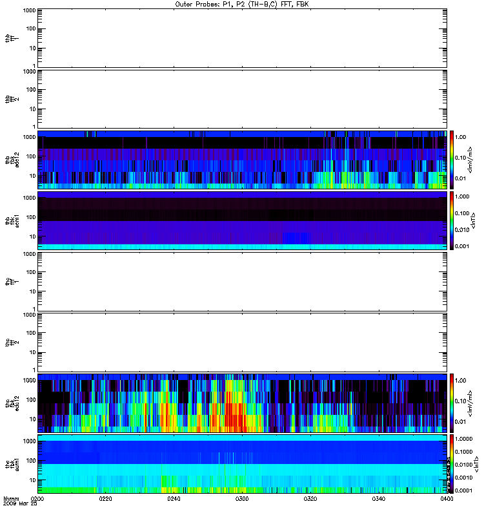Click the thc fbk edc12 color bar
This screenshot has width=484, height=517.
coord(452,403)
